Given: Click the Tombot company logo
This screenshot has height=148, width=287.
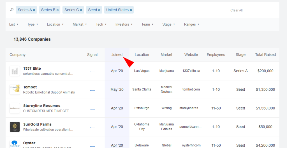Looking at the screenshot, I should [15, 90].
